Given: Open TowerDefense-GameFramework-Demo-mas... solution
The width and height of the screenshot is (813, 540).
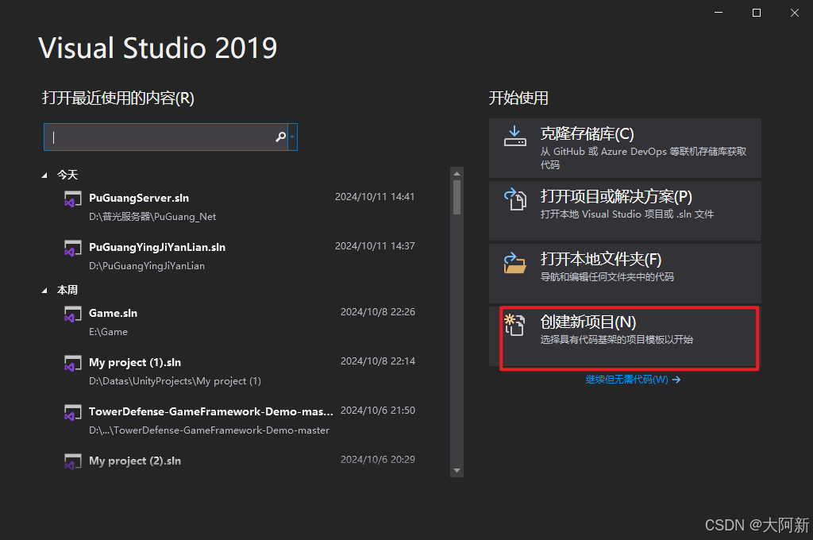Looking at the screenshot, I should (240, 420).
